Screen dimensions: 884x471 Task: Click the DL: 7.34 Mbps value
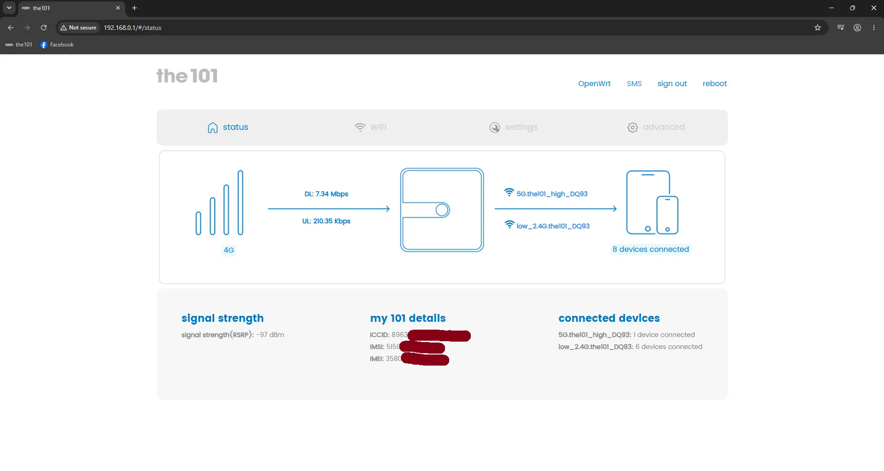(326, 194)
